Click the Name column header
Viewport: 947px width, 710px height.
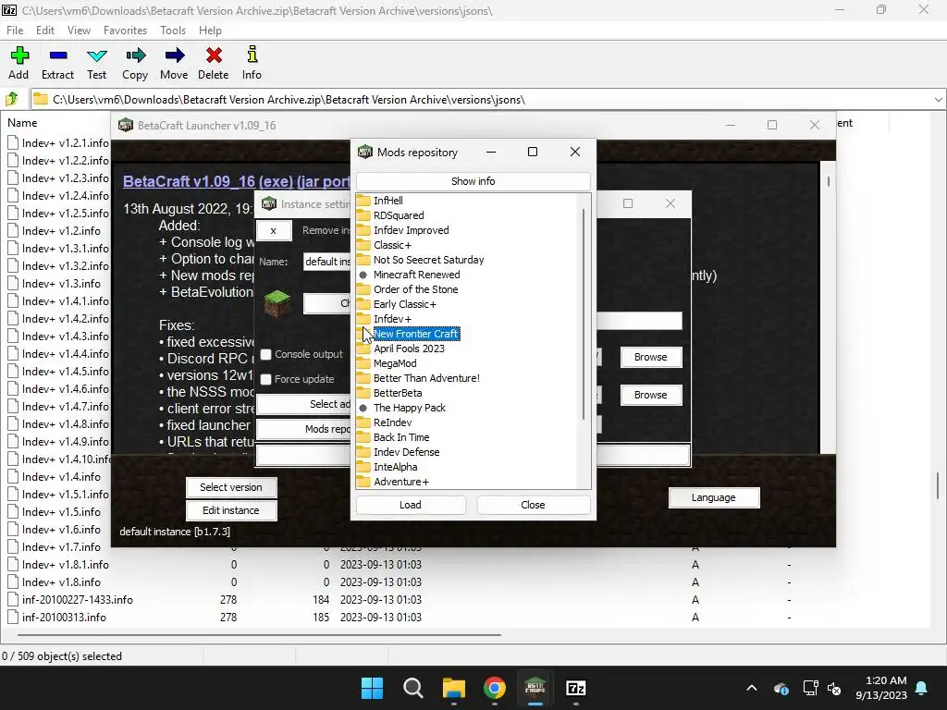[x=22, y=123]
